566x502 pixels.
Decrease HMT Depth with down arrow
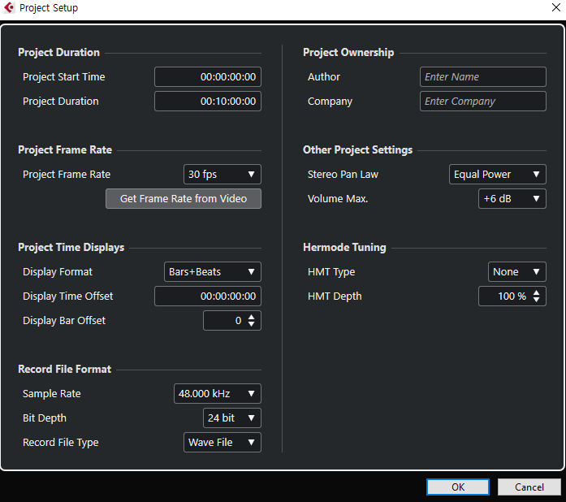point(537,300)
